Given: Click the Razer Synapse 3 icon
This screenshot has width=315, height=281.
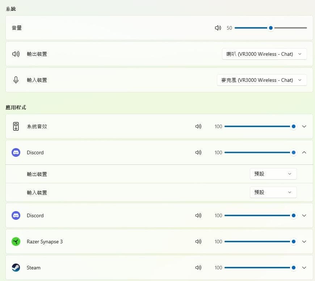Looking at the screenshot, I should pos(16,242).
